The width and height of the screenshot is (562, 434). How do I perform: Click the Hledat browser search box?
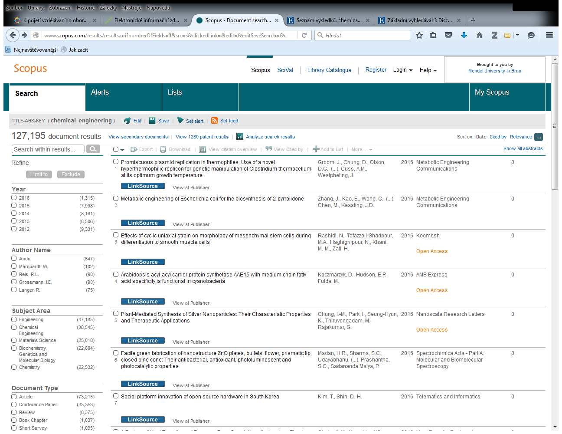click(363, 35)
